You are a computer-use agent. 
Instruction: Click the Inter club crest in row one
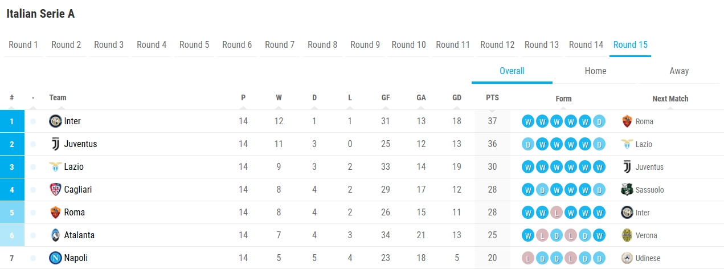click(x=55, y=121)
